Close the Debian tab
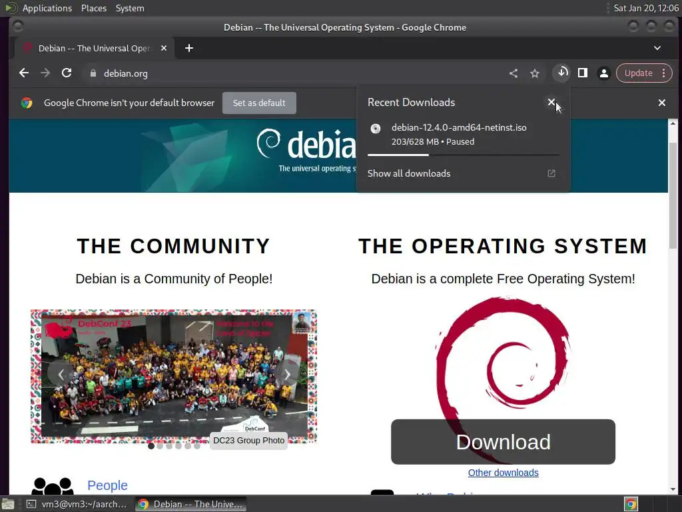Screen dimensions: 682x512 pyautogui.click(x=164, y=48)
